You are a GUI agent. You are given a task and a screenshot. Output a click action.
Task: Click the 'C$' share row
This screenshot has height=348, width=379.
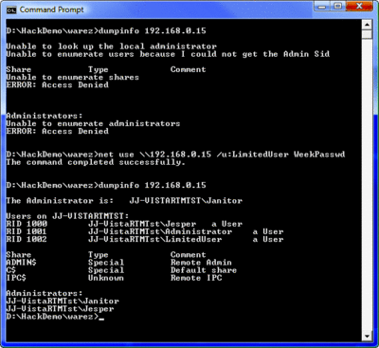click(x=121, y=270)
